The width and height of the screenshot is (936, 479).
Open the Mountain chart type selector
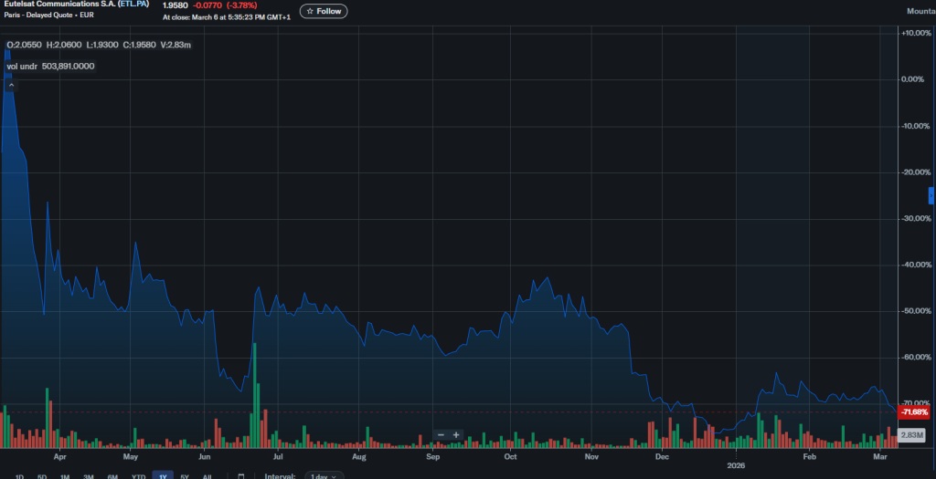[x=921, y=11]
